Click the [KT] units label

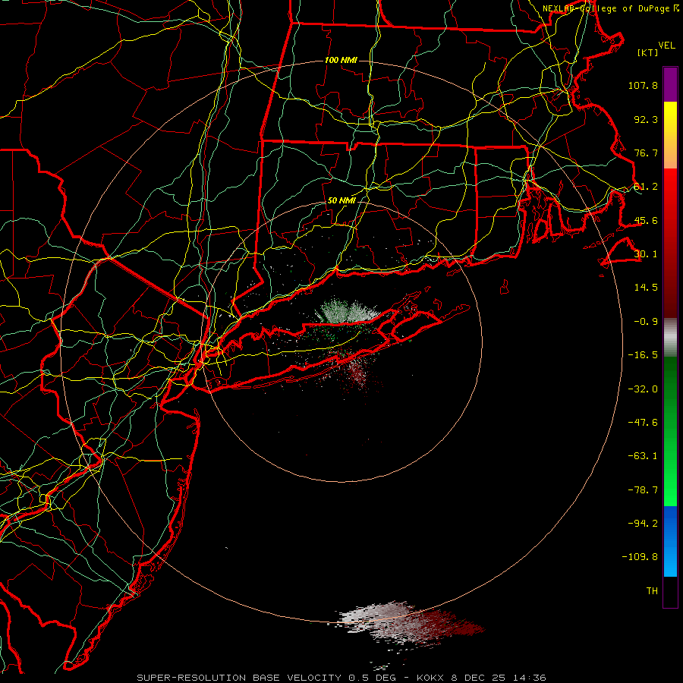click(648, 52)
